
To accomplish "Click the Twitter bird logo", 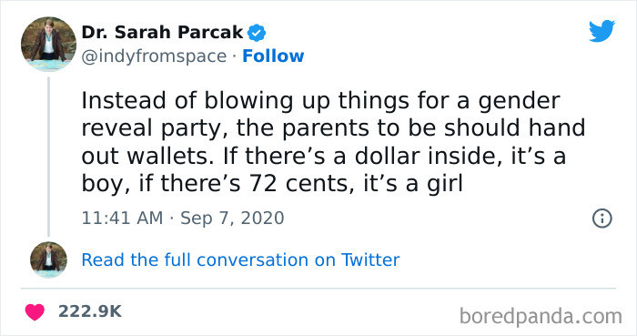I will [x=602, y=30].
